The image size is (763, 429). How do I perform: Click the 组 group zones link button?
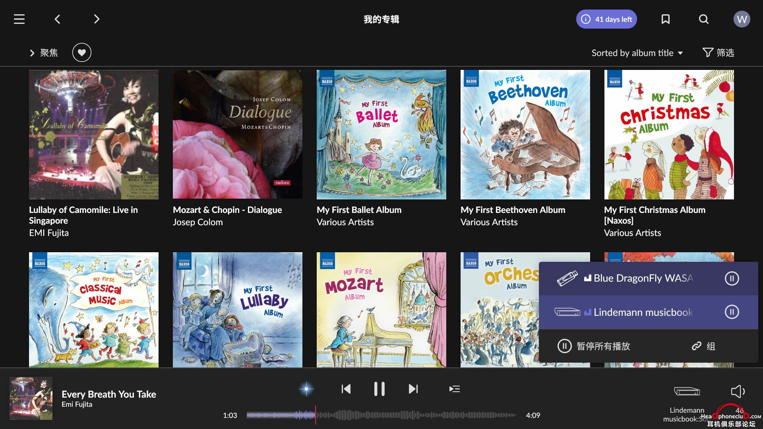coord(703,346)
